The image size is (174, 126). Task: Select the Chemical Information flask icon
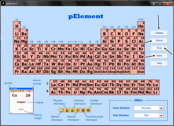72,110
